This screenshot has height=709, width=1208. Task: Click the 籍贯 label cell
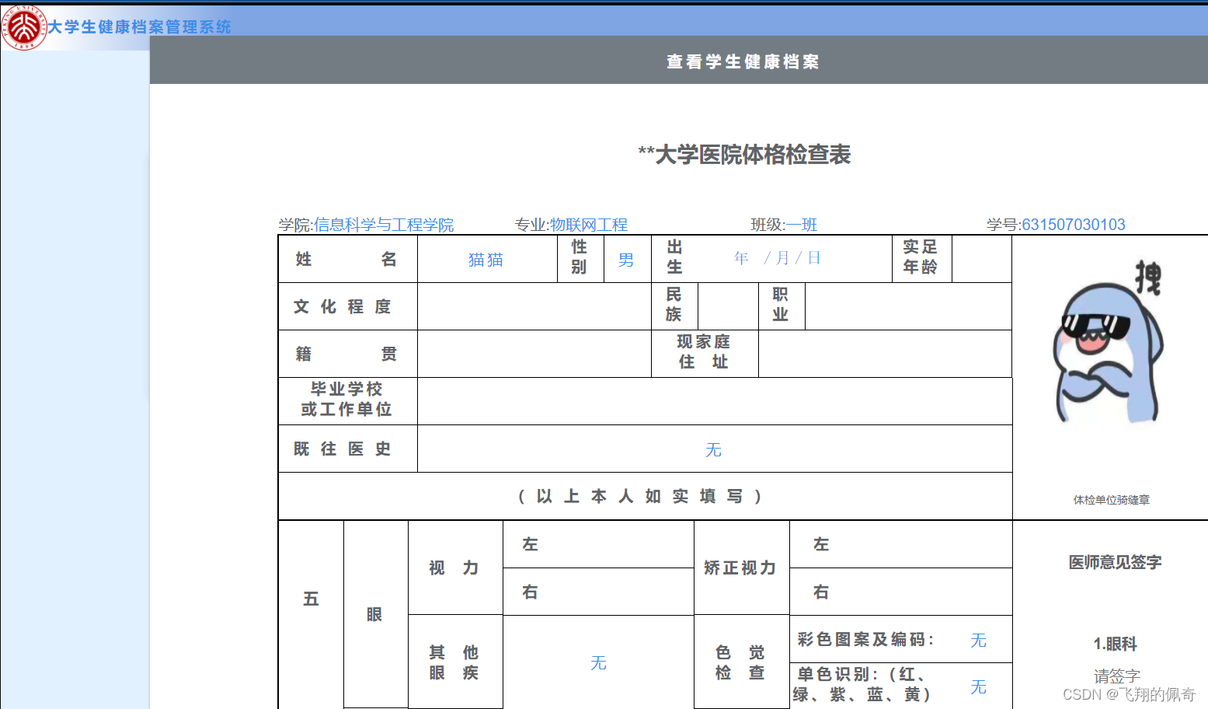[x=347, y=354]
